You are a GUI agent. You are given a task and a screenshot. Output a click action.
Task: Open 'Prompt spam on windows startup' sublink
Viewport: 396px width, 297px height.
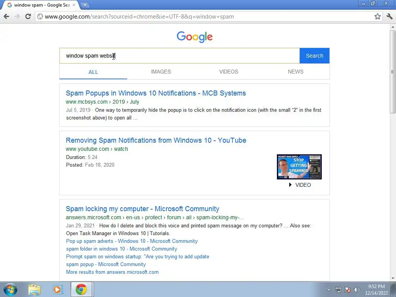(x=138, y=257)
